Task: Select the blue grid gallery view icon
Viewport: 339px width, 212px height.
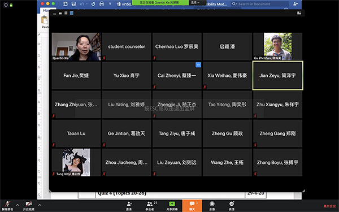Action: click(x=72, y=13)
